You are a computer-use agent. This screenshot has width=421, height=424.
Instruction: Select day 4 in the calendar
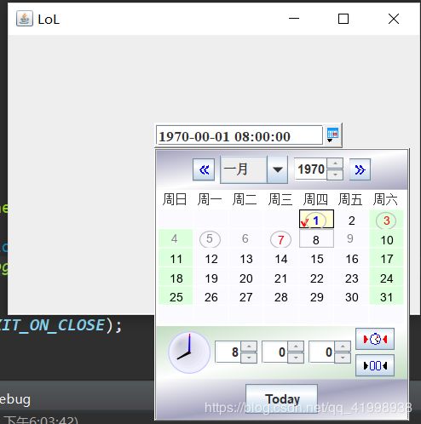click(x=176, y=239)
